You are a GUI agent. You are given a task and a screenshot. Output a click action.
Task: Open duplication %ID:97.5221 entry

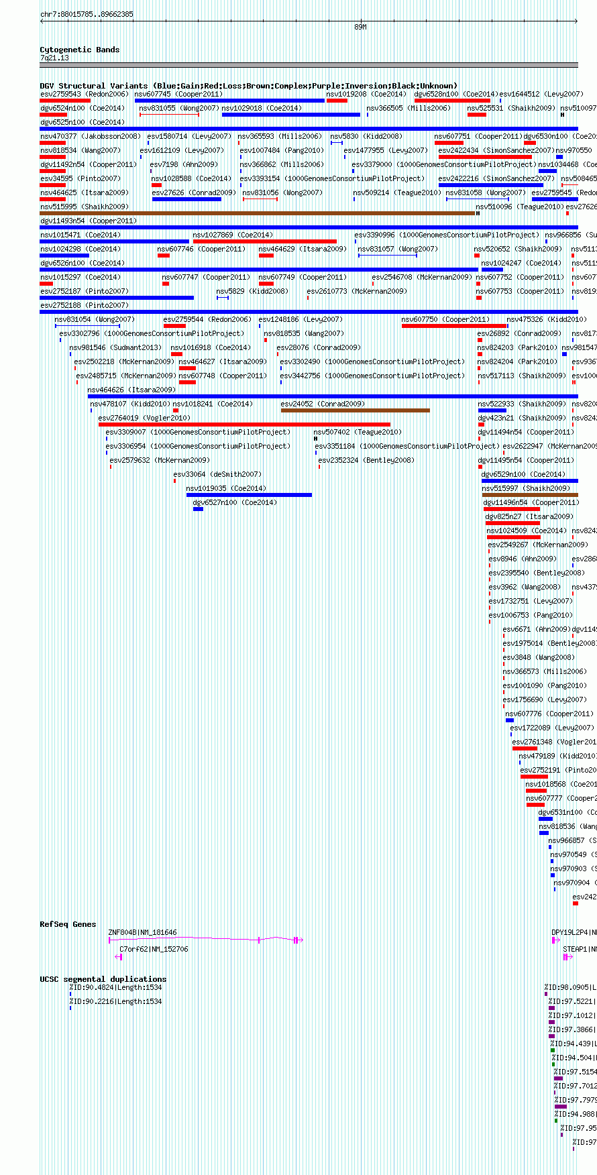coord(572,1002)
